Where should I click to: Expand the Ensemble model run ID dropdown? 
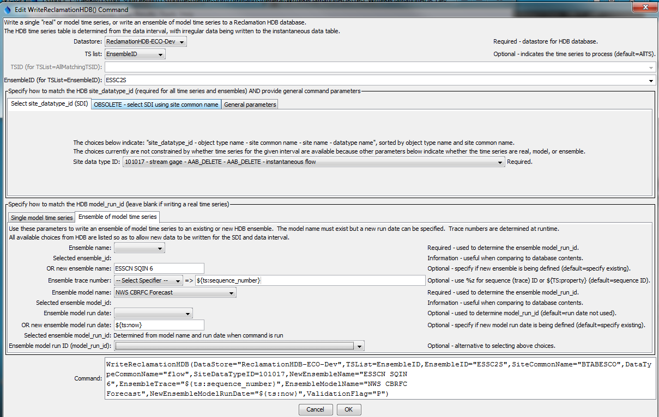[x=359, y=345]
